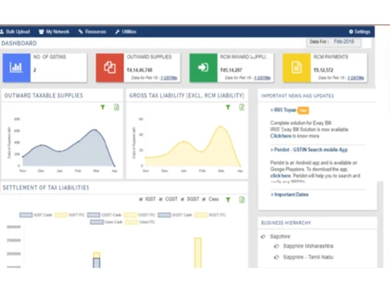Screen dimensions: 390x293
Task: Open the 1 GSTINs link under Outward Supplies
Action: coord(168,78)
